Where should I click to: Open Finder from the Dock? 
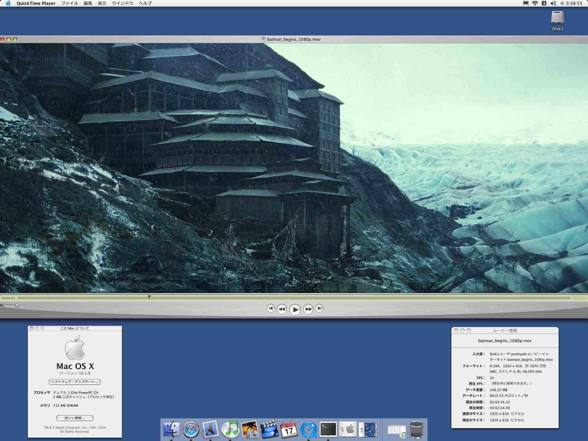(171, 429)
